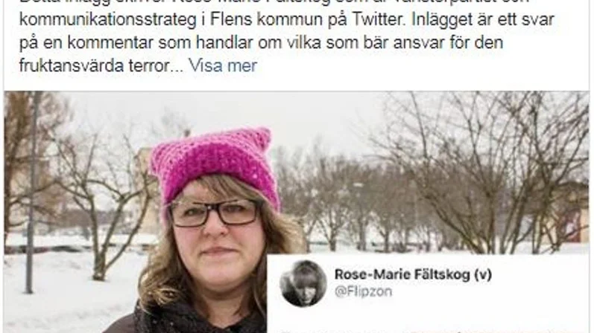Select the phrase Inlägget är ett svar
The image size is (594, 333).
(x=483, y=19)
